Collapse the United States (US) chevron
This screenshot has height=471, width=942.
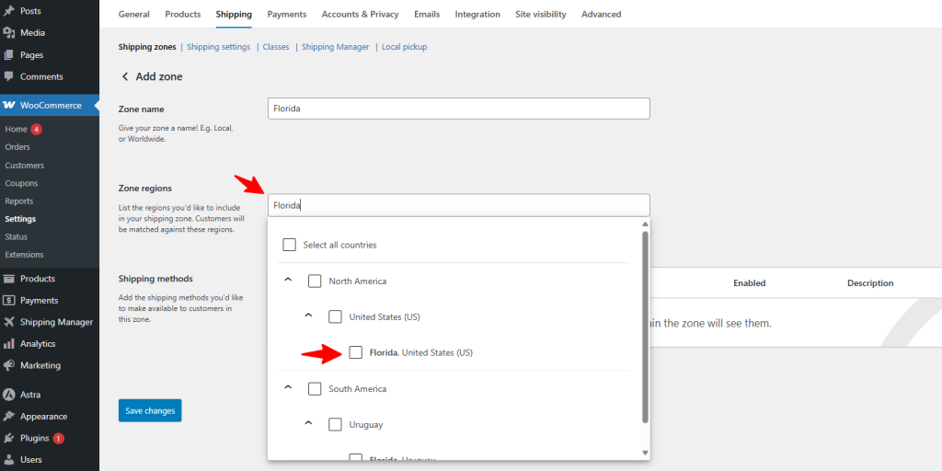coord(309,316)
